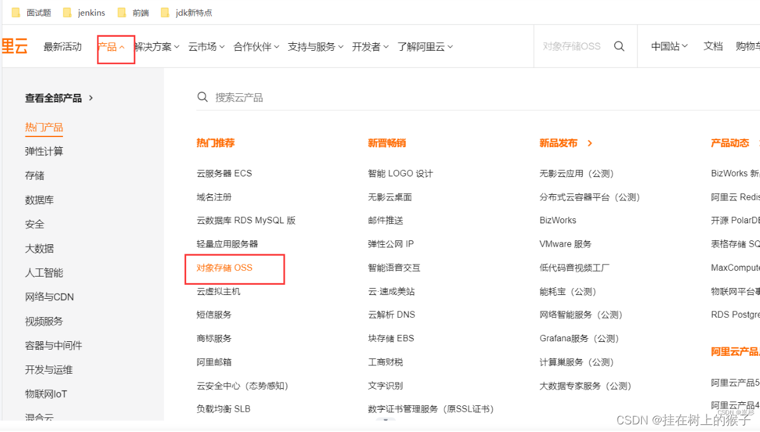
Task: Click the Aliyun logo
Action: click(15, 46)
